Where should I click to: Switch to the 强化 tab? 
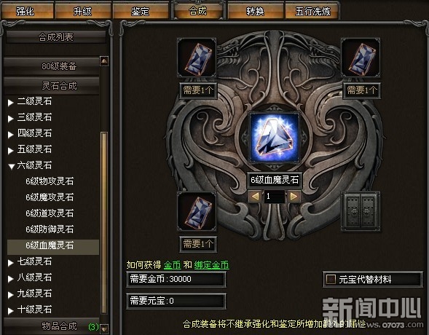click(27, 11)
